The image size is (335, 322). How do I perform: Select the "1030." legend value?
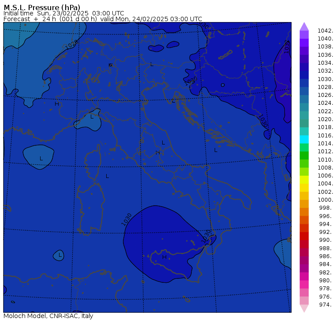pyautogui.click(x=325, y=79)
